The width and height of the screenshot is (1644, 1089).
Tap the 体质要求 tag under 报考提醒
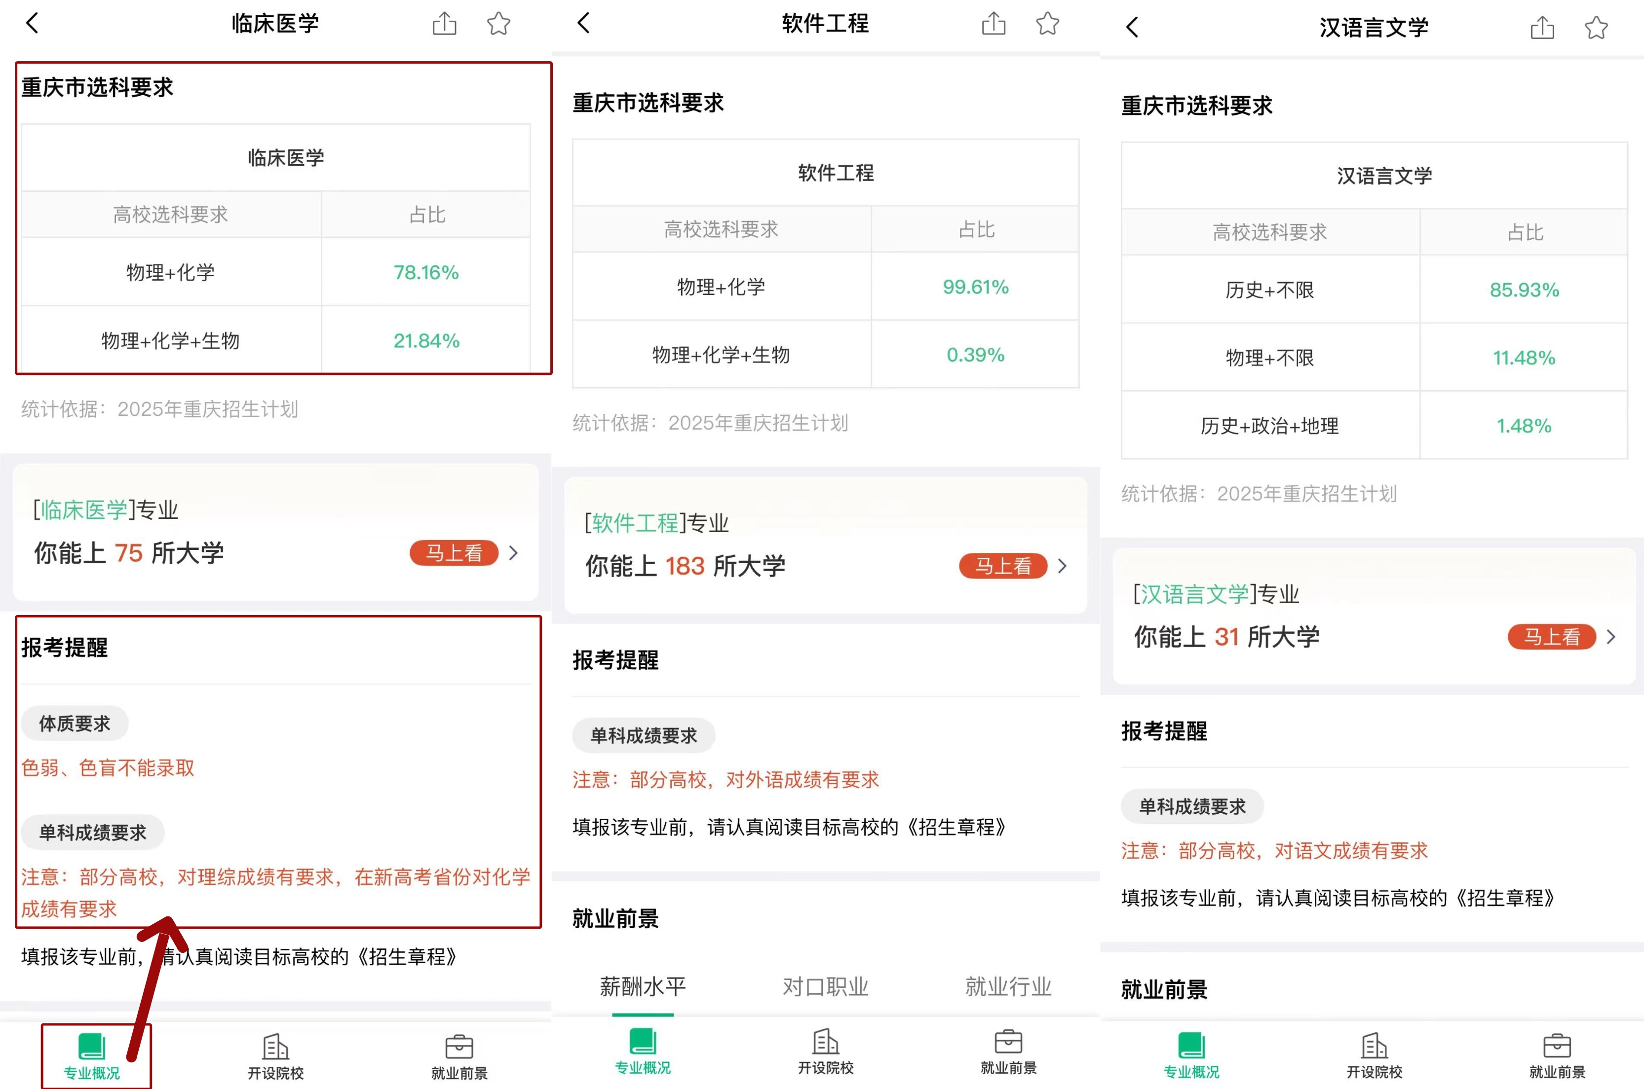click(75, 724)
